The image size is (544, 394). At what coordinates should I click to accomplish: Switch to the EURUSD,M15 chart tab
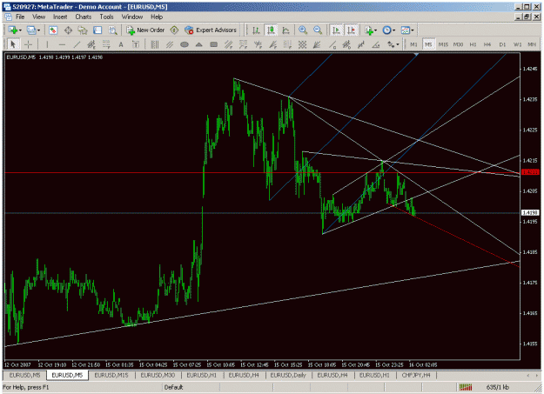[x=111, y=375]
